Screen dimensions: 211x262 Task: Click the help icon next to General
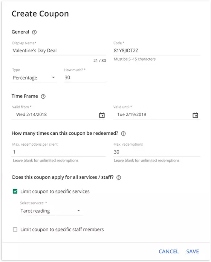point(34,32)
